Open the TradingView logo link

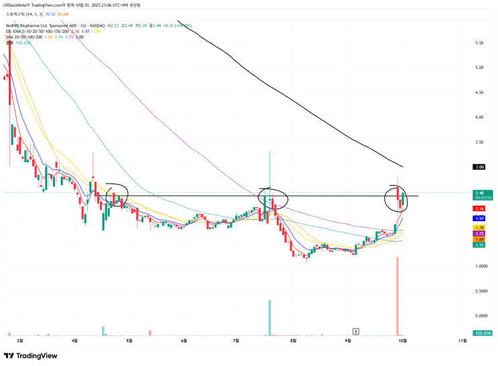(30, 355)
